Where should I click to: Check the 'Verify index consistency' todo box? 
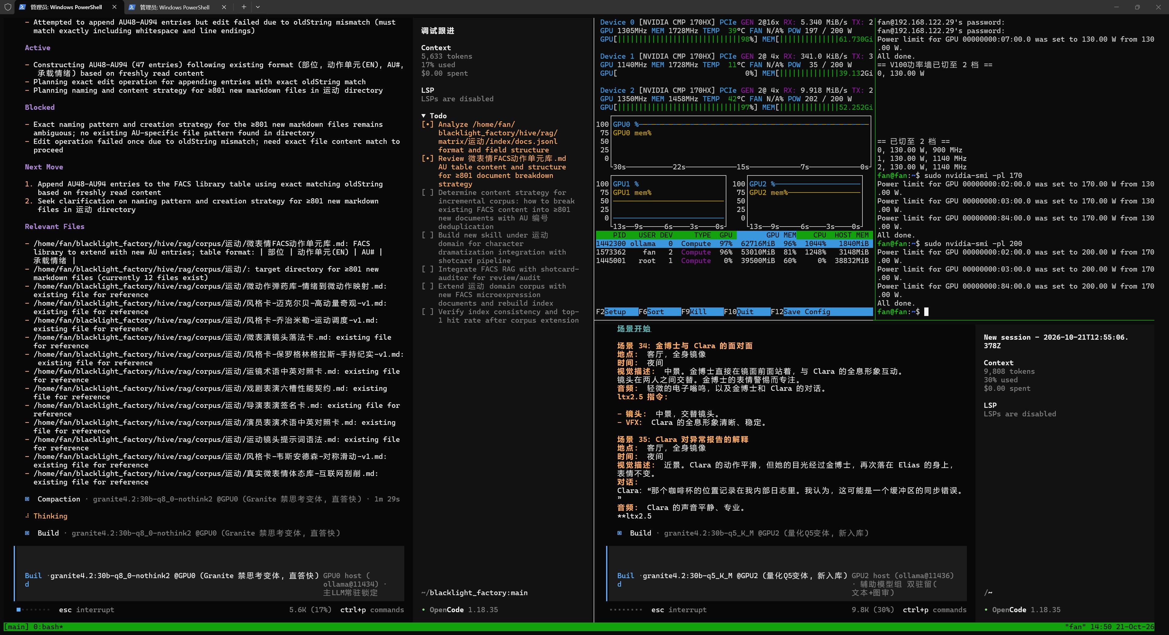[427, 312]
